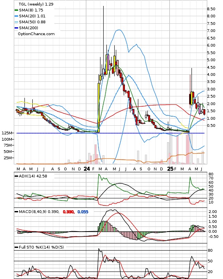Image resolution: width=223 pixels, height=279 pixels.
Task: Click the 2.00 level on MACD axis
Action: coord(213,211)
